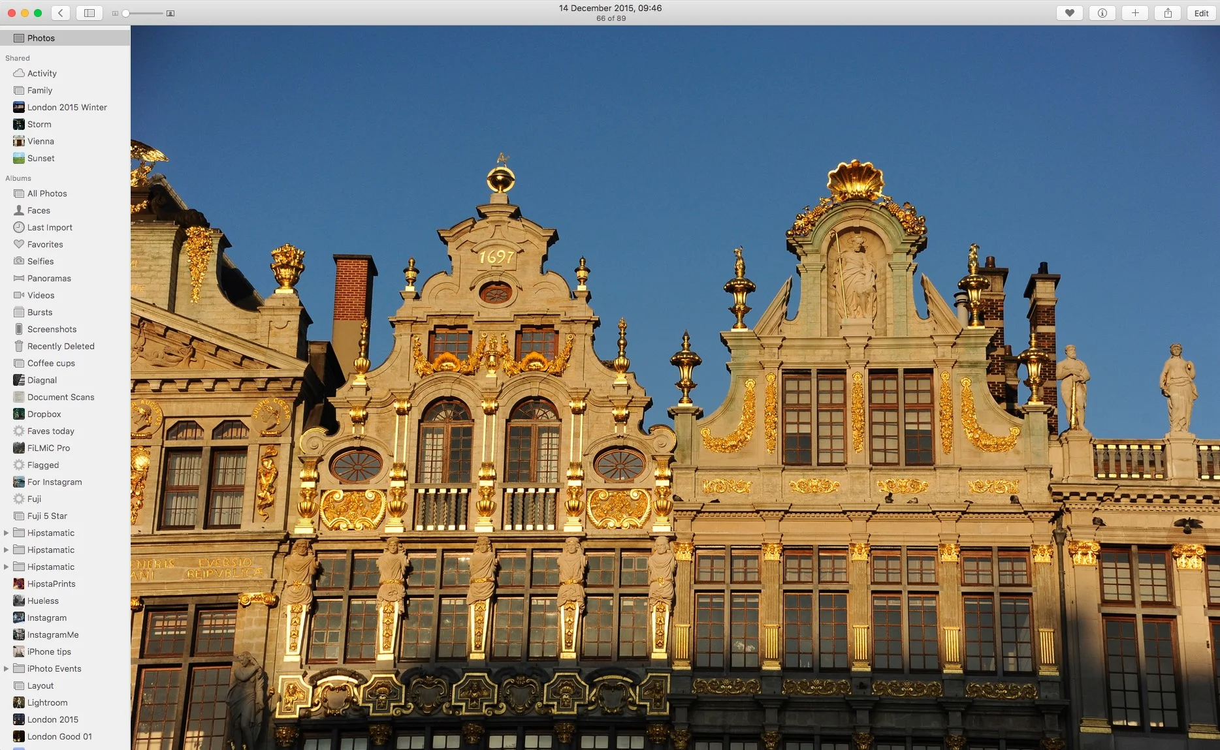Click the Edit button
The width and height of the screenshot is (1220, 750).
1201,12
